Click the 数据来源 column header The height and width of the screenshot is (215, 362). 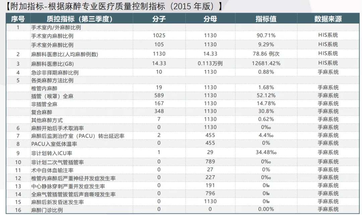tap(328, 19)
